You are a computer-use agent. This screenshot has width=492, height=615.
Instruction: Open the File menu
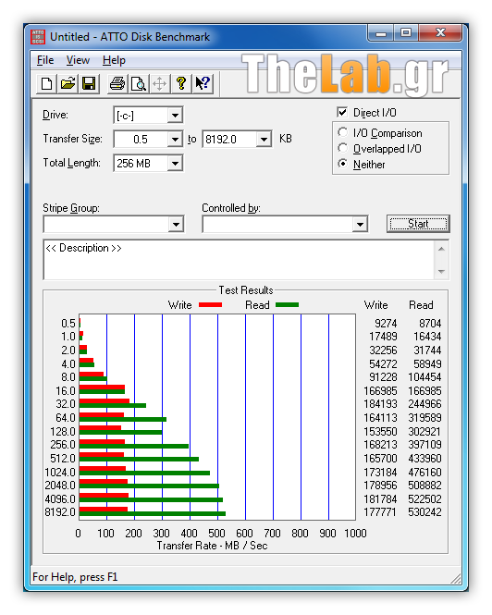[x=45, y=60]
